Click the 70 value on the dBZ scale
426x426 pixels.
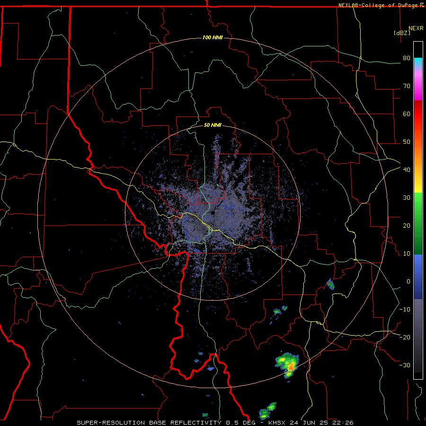pyautogui.click(x=407, y=86)
